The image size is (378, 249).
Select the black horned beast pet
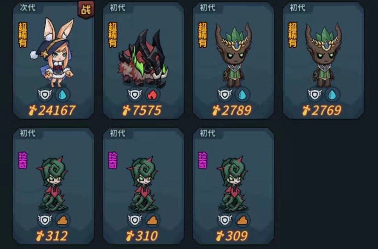coord(144,60)
